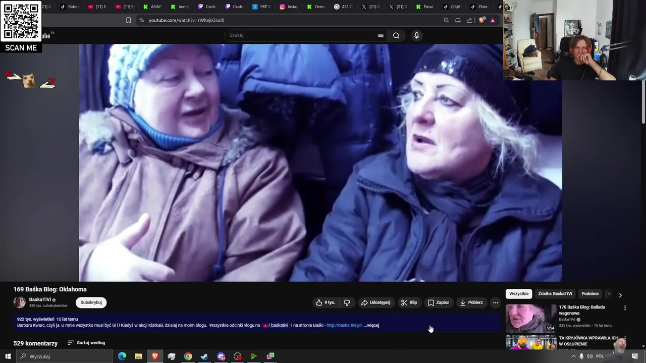The width and height of the screenshot is (646, 363).
Task: Open the browser zoom magnifier icon
Action: point(446,20)
